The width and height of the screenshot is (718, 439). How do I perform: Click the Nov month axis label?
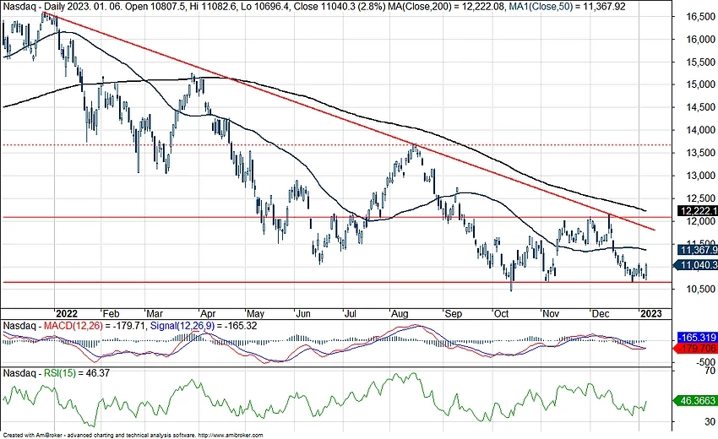551,314
